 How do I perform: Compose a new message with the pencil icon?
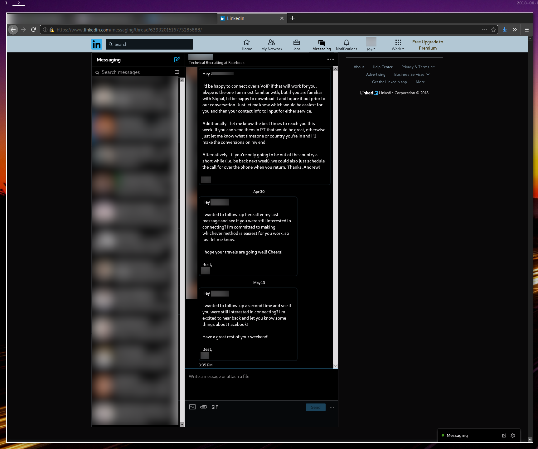click(x=177, y=60)
